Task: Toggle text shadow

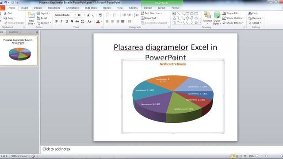Action: 72,22
